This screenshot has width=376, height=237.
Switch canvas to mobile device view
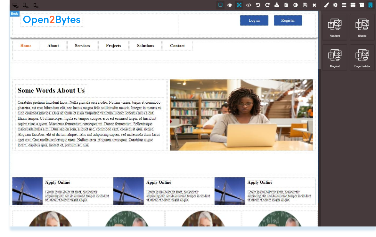pos(36,5)
